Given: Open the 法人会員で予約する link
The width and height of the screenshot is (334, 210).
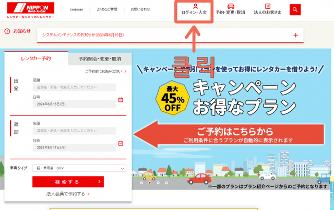Looking at the screenshot, I should [68, 194].
